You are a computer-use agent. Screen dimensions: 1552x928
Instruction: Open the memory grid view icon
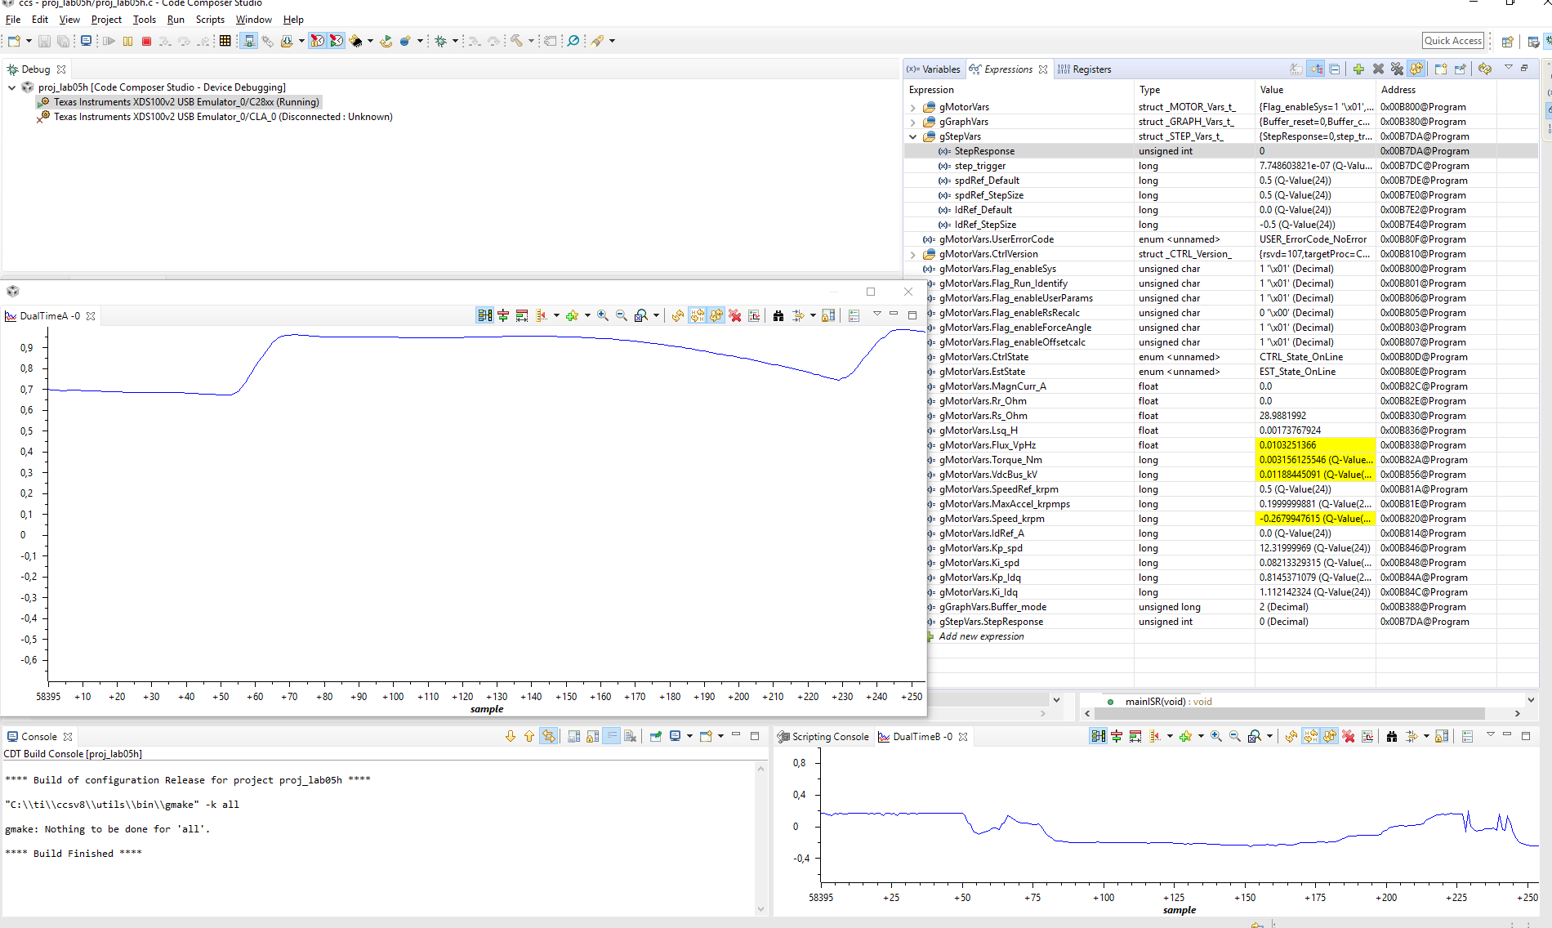(225, 41)
